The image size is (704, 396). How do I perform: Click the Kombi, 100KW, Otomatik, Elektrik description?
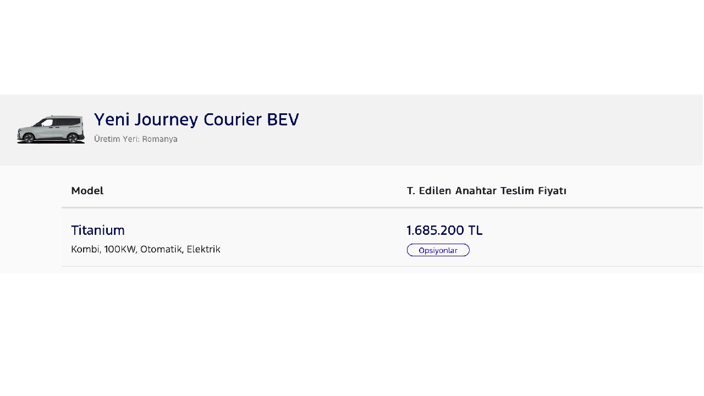coord(146,249)
